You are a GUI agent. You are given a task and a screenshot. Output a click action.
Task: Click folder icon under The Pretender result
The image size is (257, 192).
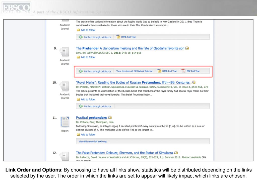point(78,57)
